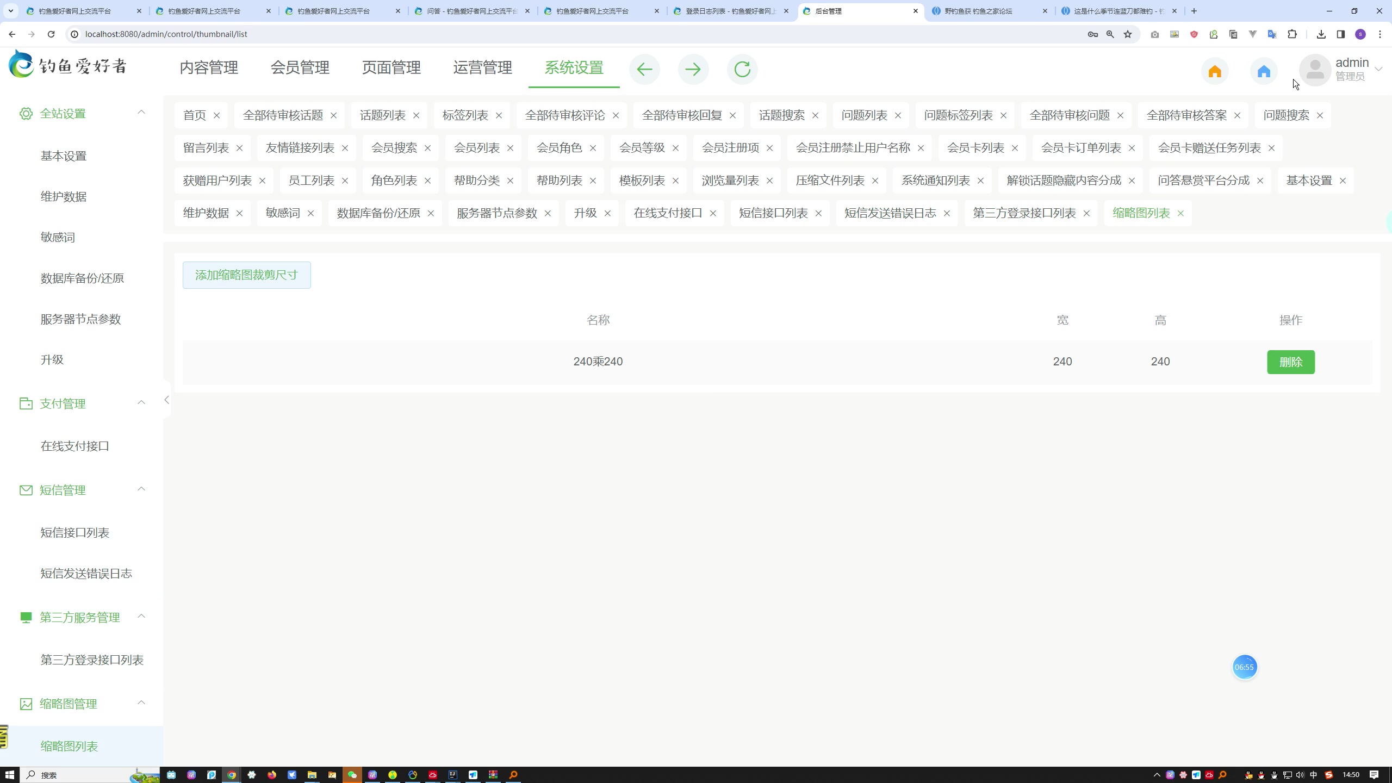Open the 页面管理 top menu
Screen dimensions: 1392x783
pos(391,68)
